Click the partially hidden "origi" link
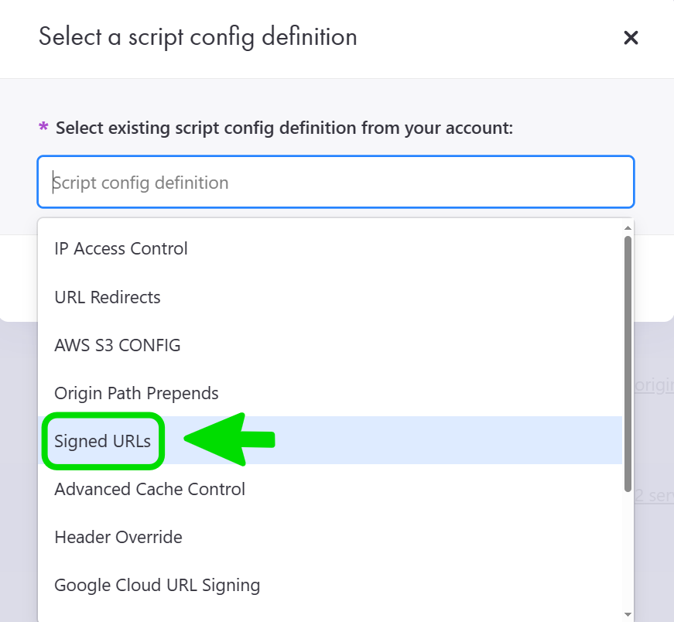The width and height of the screenshot is (674, 622). tap(655, 385)
